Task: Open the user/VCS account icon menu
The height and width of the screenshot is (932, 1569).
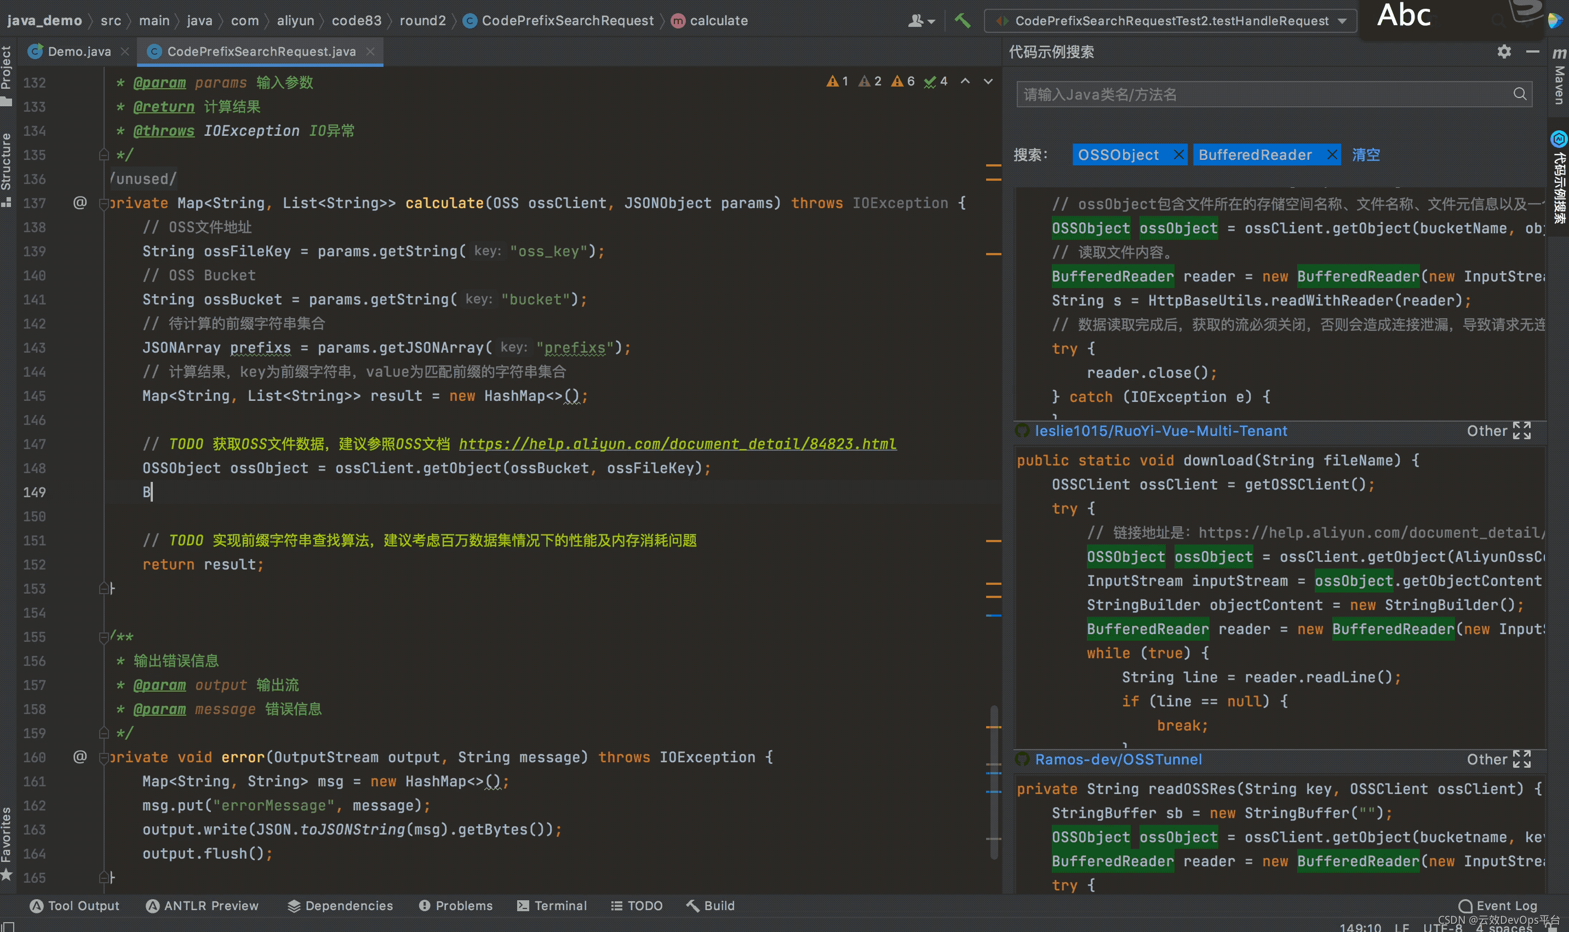Action: point(921,21)
